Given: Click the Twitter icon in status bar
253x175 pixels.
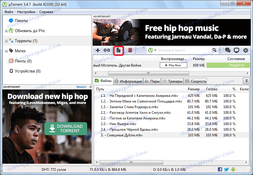Looking at the screenshot, I should click(227, 169).
